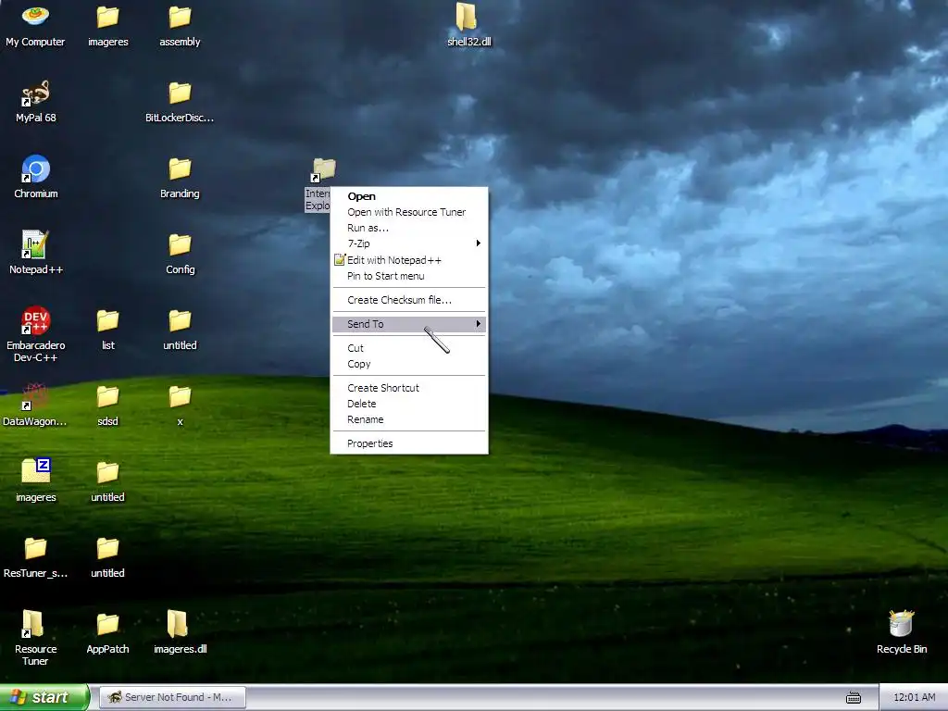The image size is (948, 711).
Task: Choose Edit with Notepad++ menu entry
Action: (x=409, y=260)
